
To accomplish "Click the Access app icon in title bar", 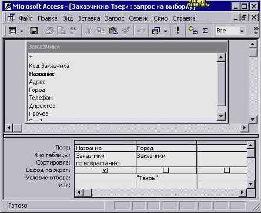I will point(8,6).
